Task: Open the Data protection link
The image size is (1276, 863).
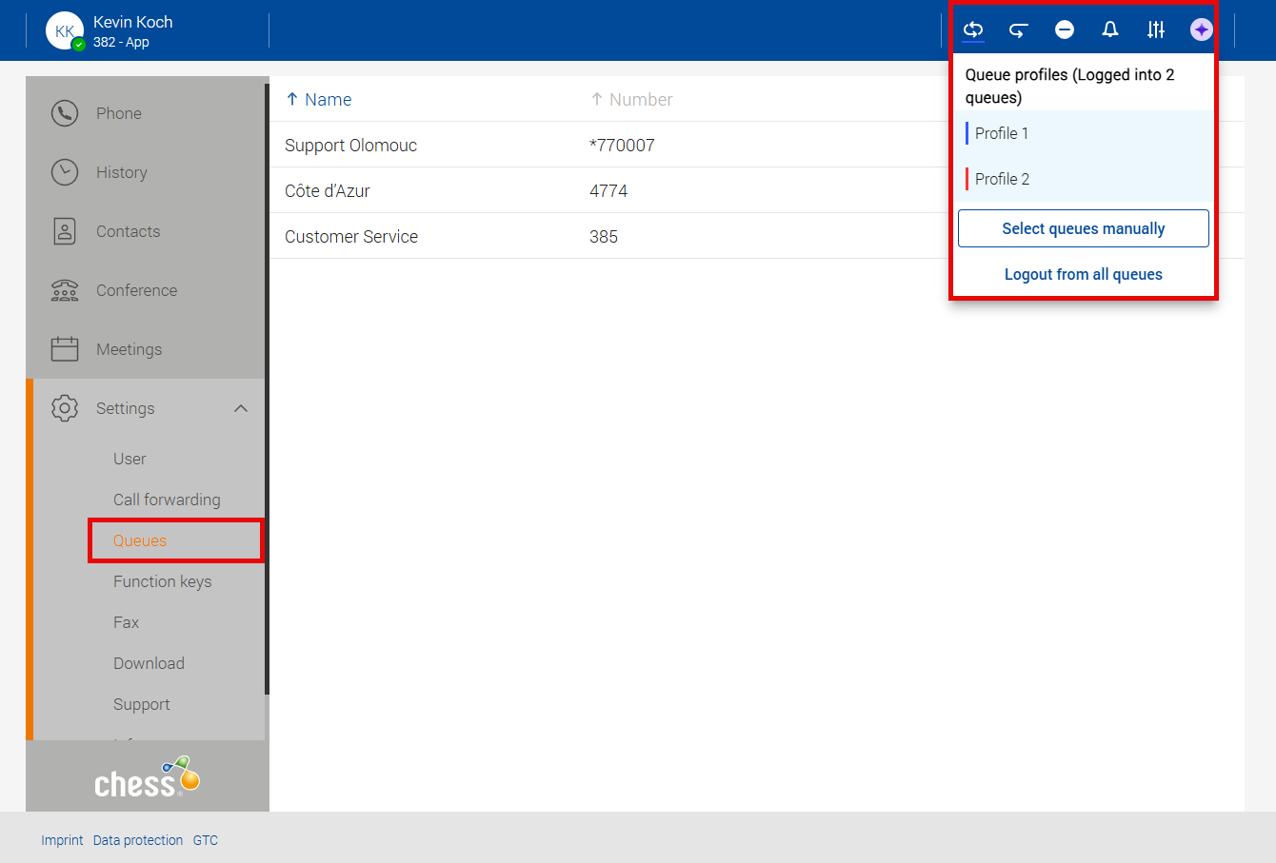Action: click(x=138, y=840)
